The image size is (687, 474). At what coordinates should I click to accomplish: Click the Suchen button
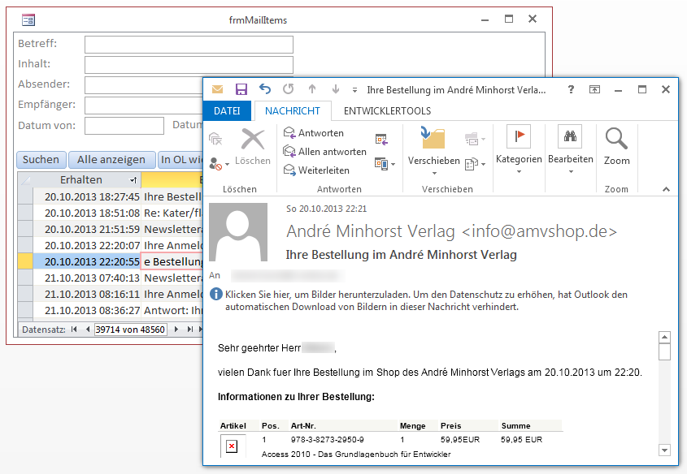(x=41, y=160)
